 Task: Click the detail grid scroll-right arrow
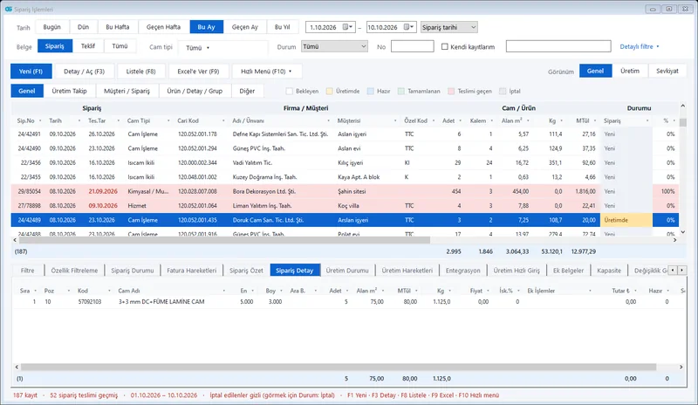(x=681, y=367)
